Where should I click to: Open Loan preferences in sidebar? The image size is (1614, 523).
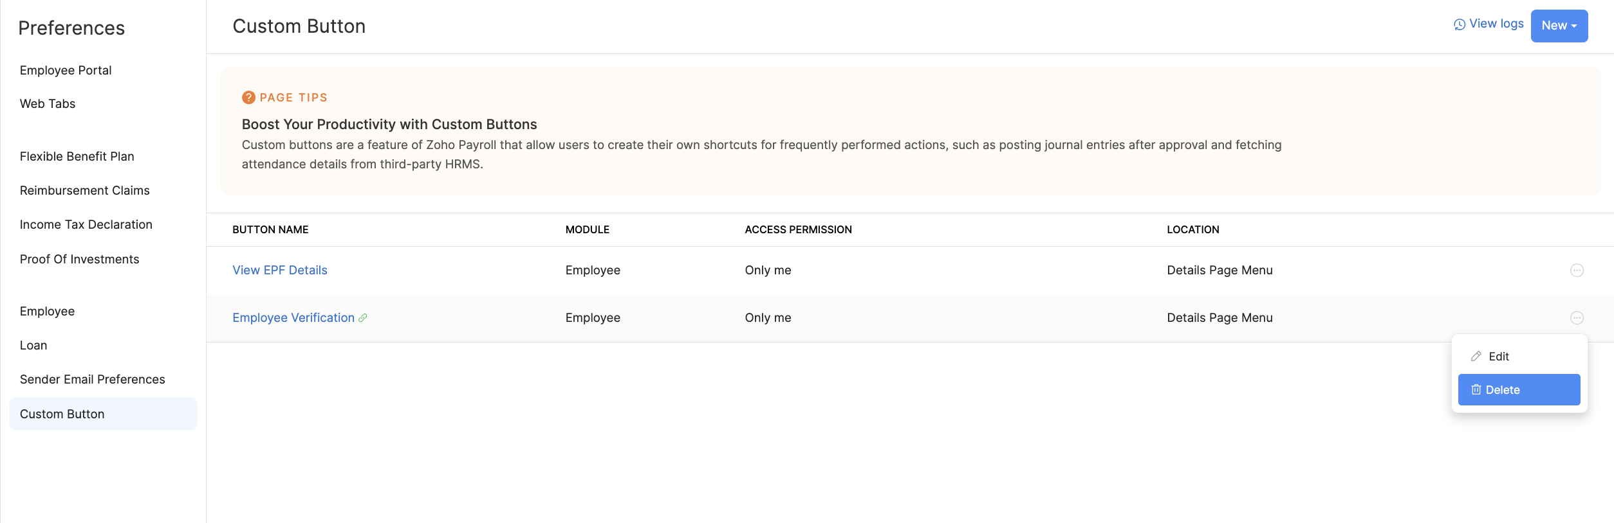[33, 346]
